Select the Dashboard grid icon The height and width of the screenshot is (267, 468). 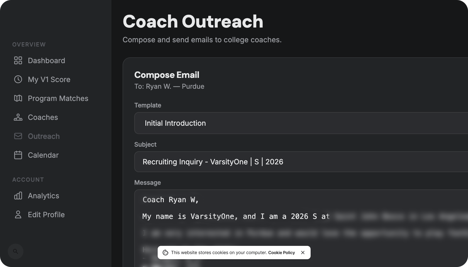point(18,60)
